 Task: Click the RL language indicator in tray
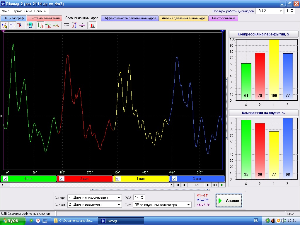[256, 221]
